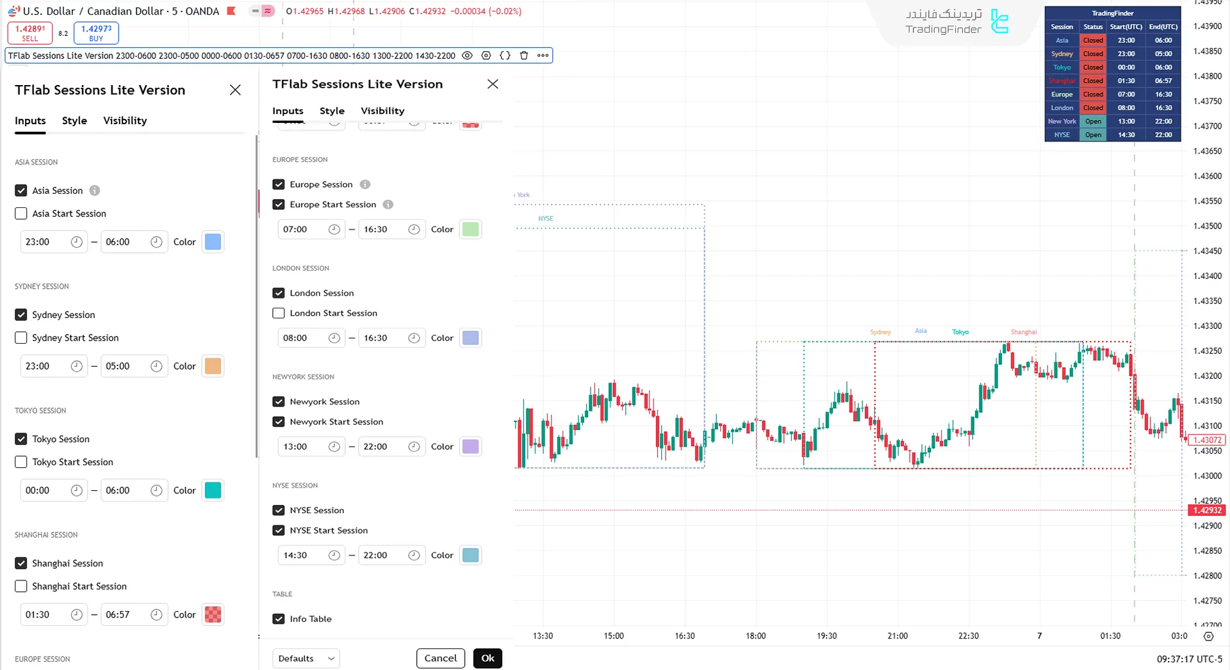Remove indicator with trash icon

pos(523,56)
